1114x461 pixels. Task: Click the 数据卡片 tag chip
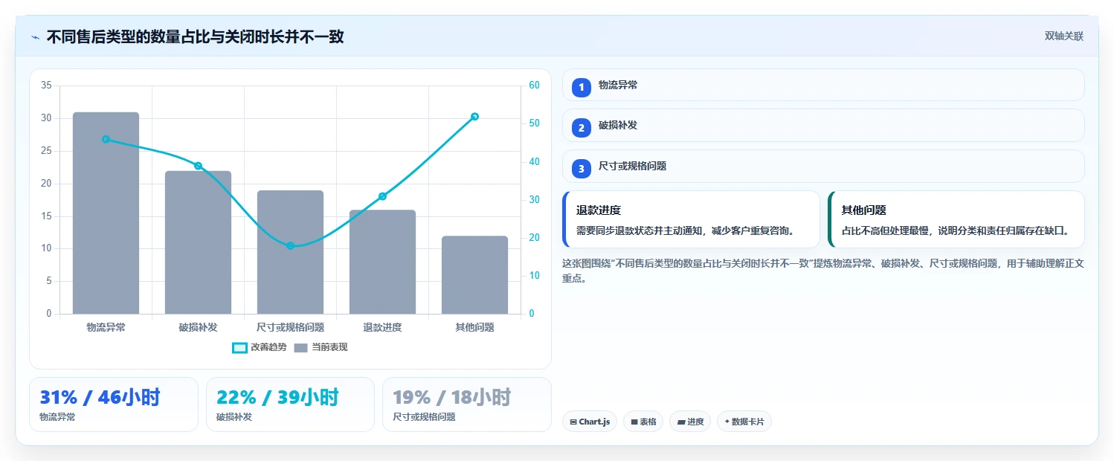coord(744,422)
